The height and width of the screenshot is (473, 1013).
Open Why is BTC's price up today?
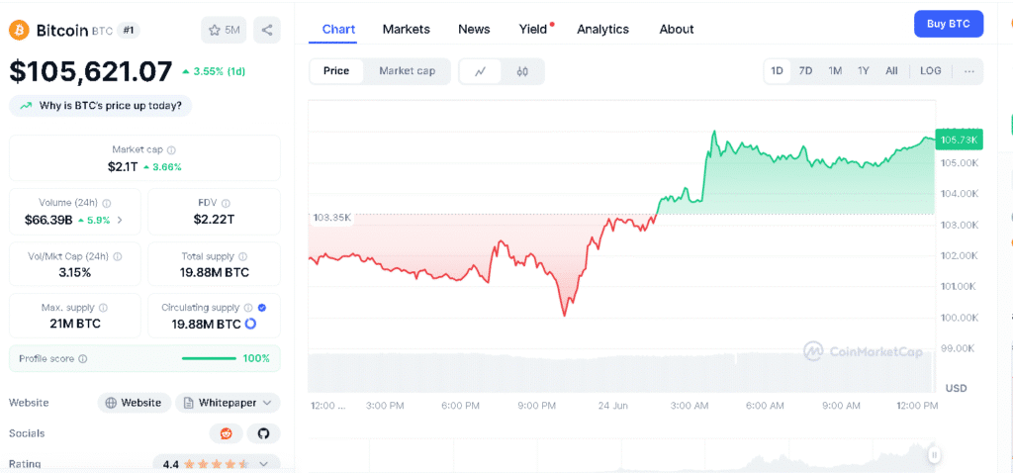click(100, 106)
